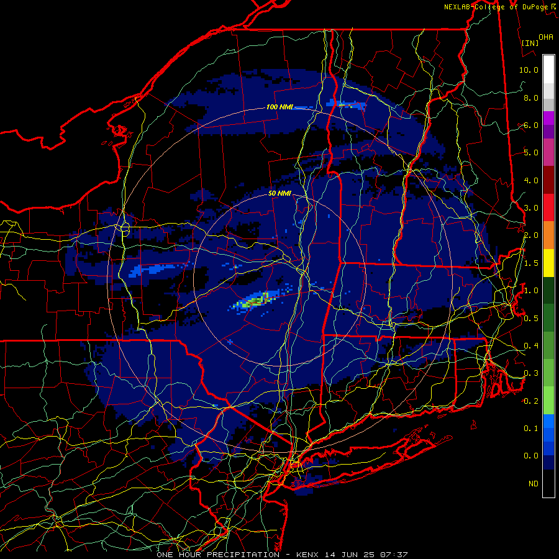Click the 6.0 legend value

(x=531, y=125)
